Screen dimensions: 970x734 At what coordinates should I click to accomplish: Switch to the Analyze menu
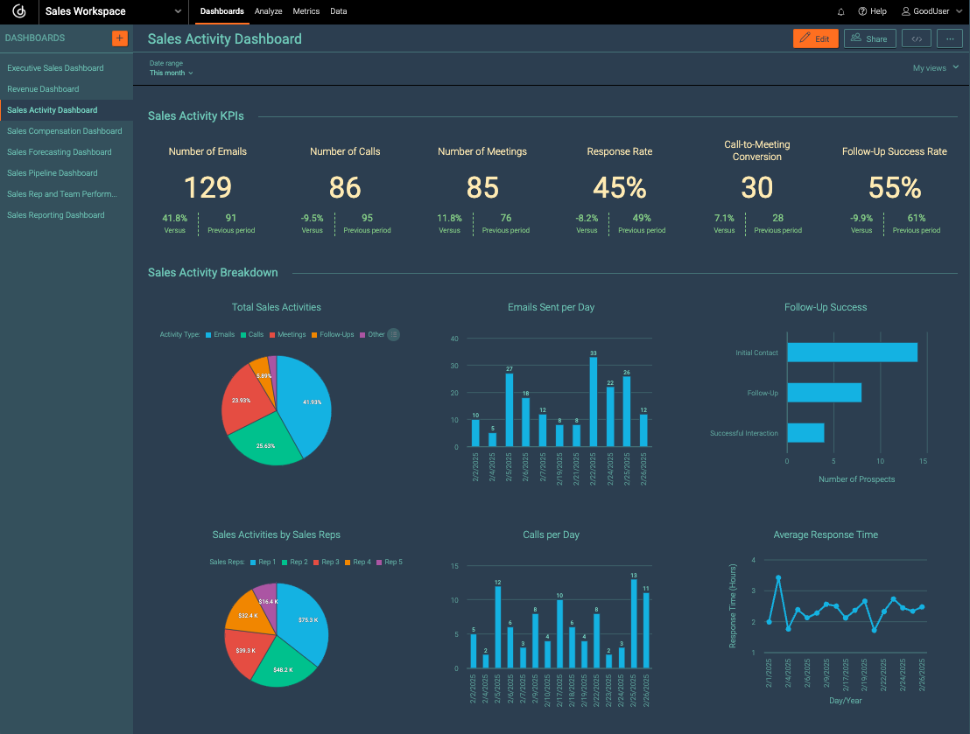pos(269,11)
